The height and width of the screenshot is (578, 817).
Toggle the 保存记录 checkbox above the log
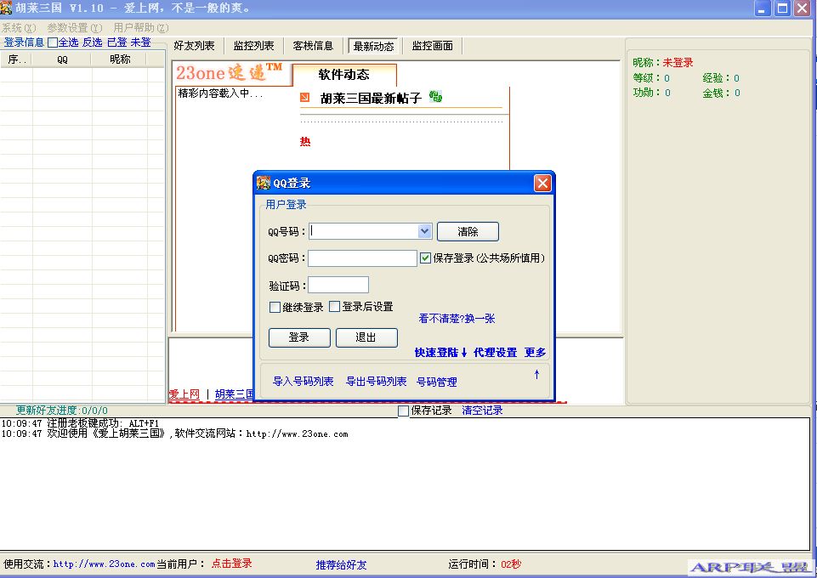[404, 411]
